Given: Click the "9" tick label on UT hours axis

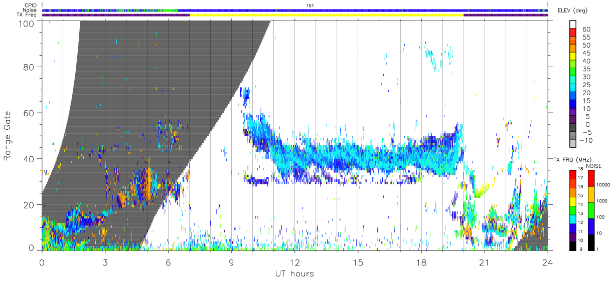Looking at the screenshot, I should (231, 262).
